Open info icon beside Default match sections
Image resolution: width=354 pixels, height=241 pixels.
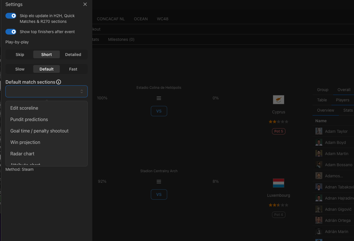59,82
